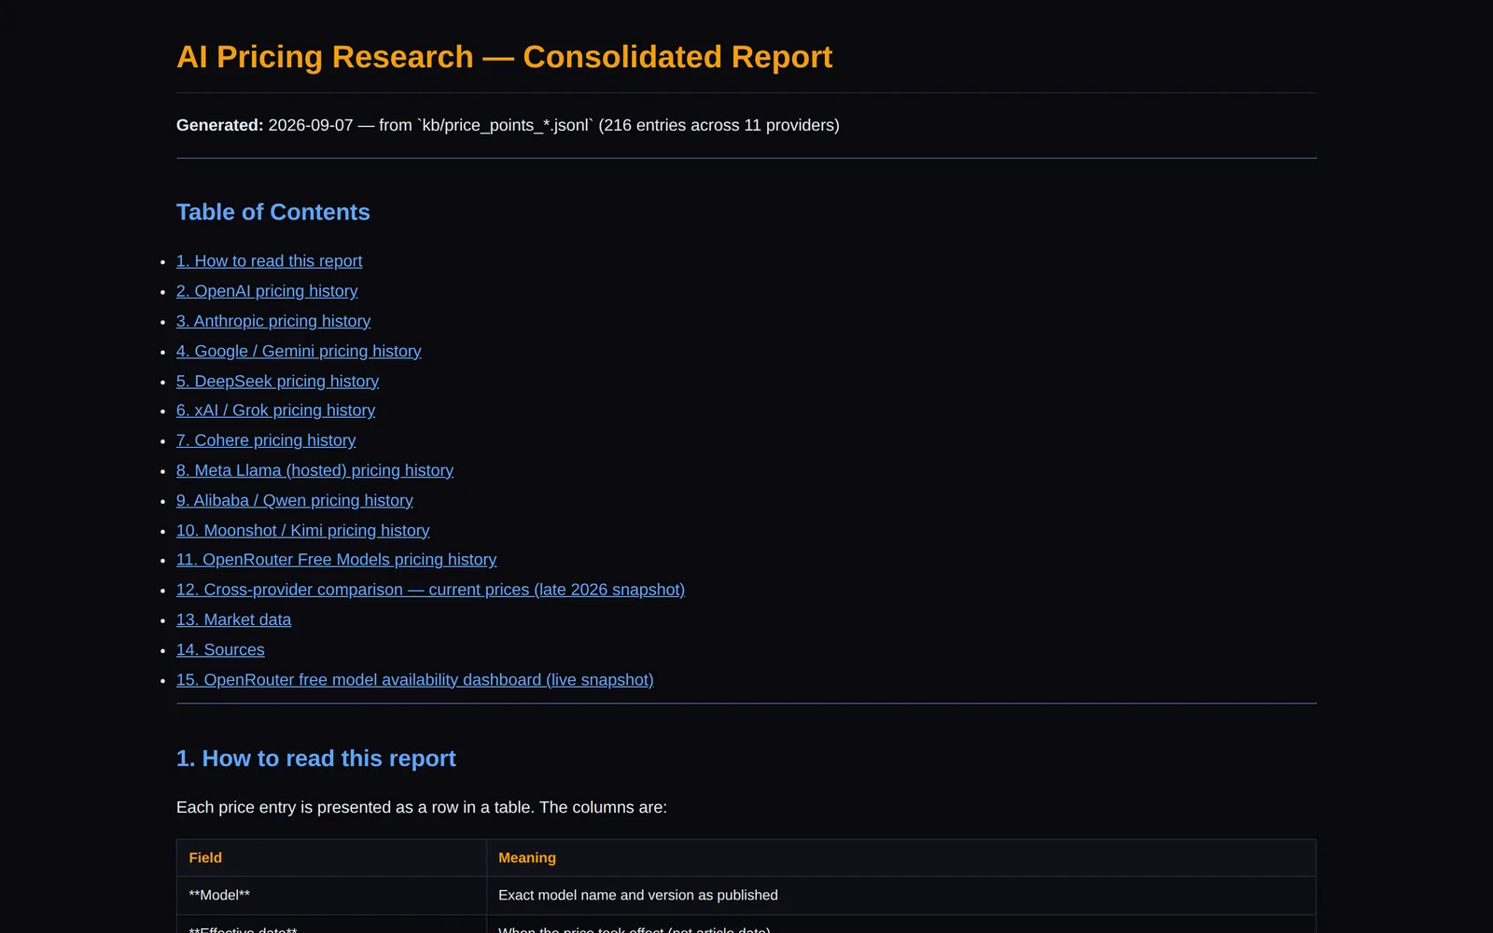Navigate to Cohere pricing history
The image size is (1493, 933).
[266, 440]
